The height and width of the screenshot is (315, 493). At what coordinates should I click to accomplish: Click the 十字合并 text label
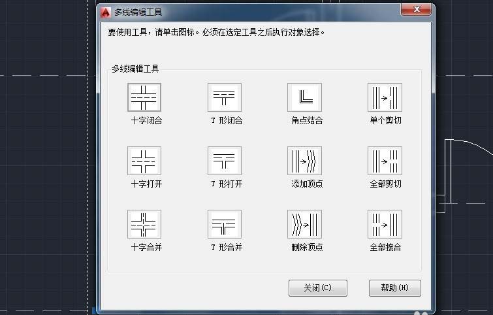pyautogui.click(x=146, y=247)
